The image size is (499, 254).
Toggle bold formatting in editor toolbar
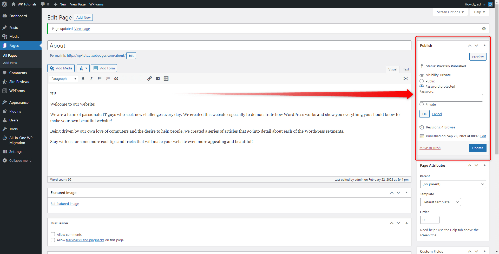pyautogui.click(x=83, y=79)
